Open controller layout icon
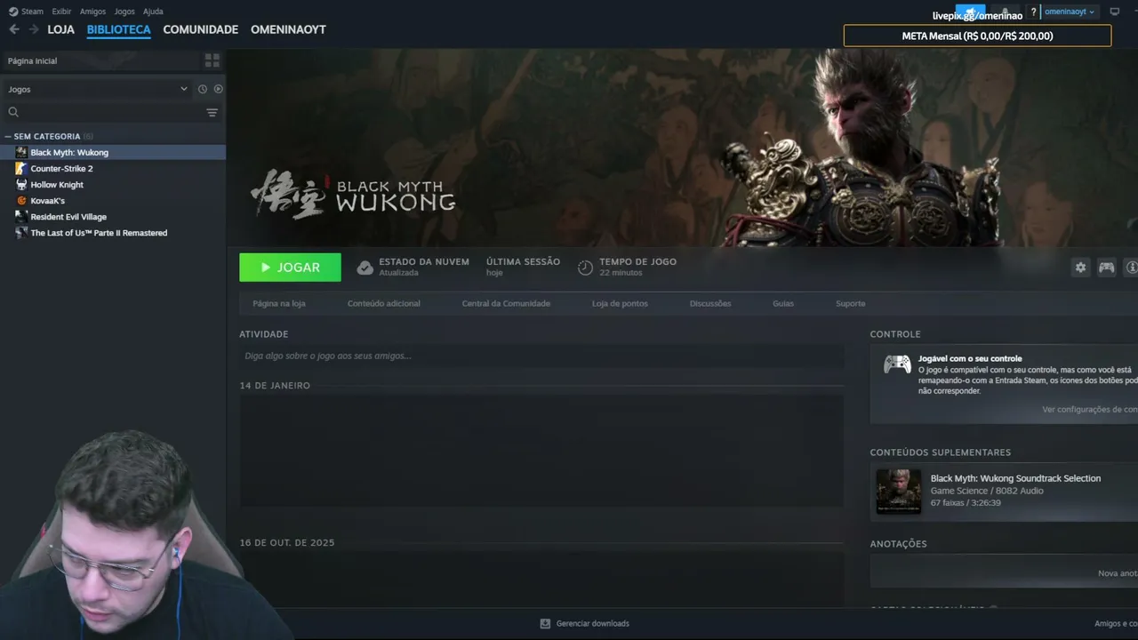 point(1106,267)
